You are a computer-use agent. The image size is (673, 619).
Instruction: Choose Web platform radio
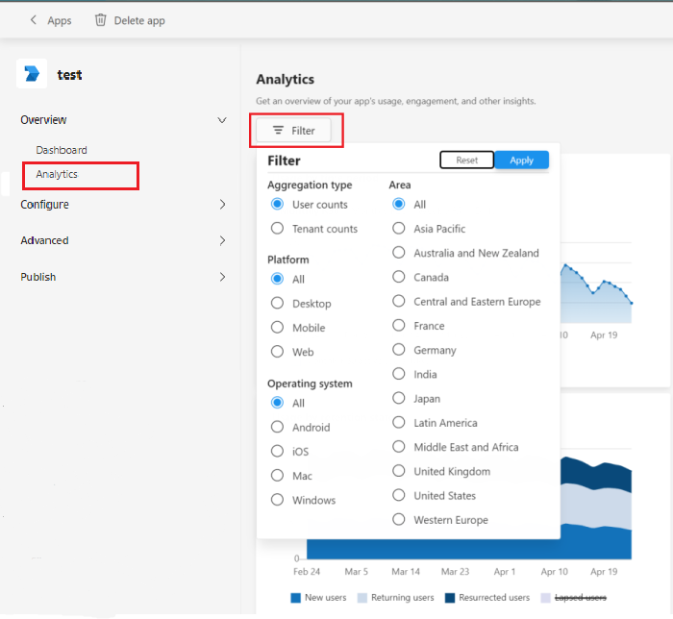(277, 352)
